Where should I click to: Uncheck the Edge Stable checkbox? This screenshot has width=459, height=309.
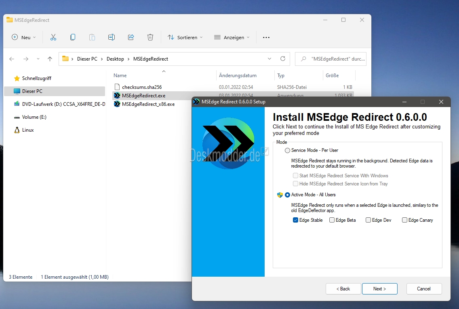295,220
